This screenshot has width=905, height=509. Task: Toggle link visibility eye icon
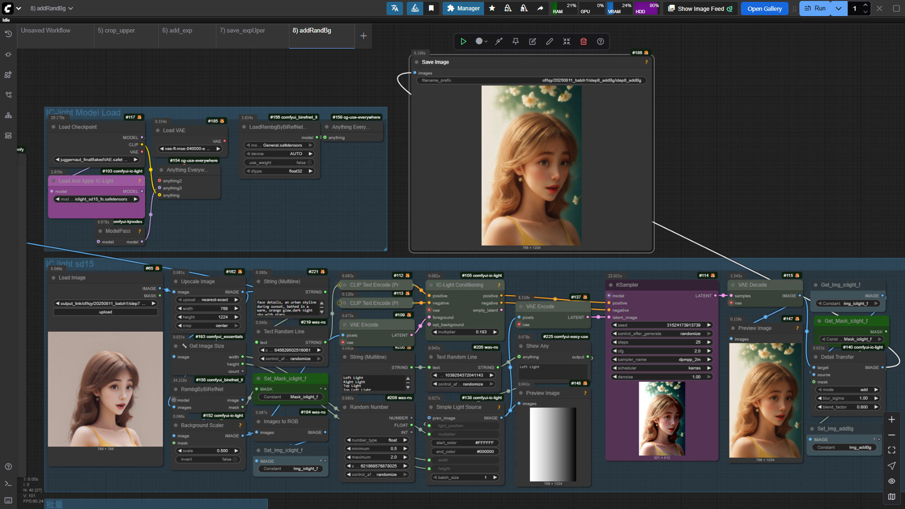coord(891,481)
